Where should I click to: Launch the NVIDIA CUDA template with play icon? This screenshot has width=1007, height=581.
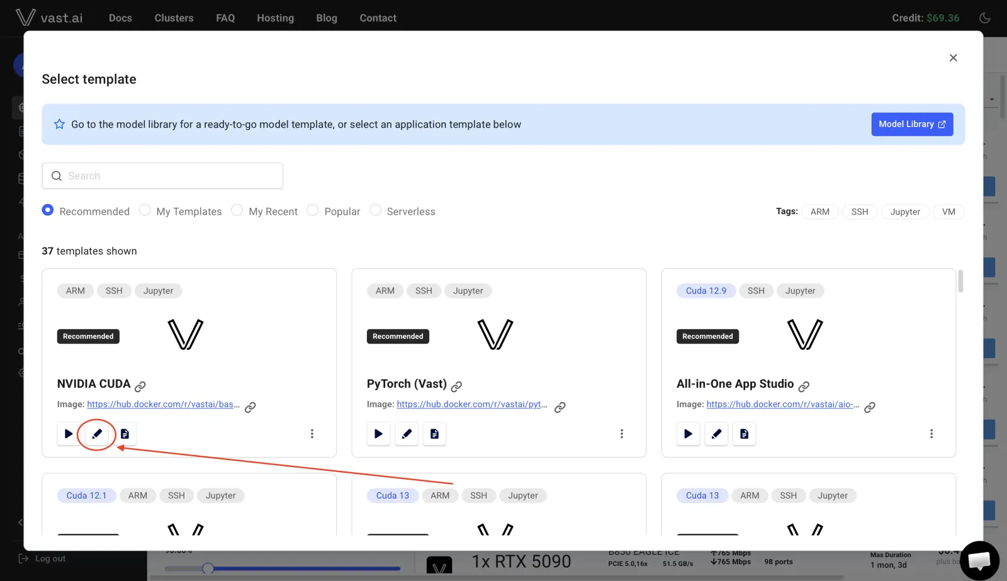pyautogui.click(x=69, y=434)
